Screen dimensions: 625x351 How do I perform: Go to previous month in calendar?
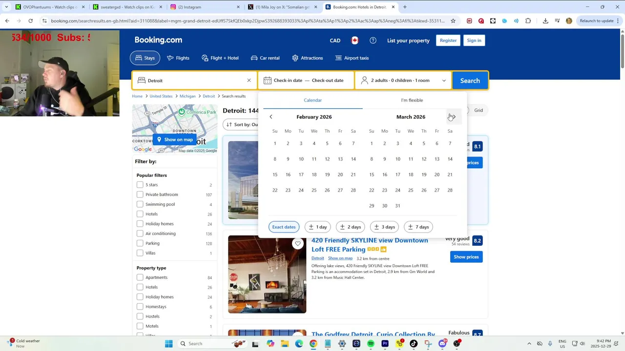(x=271, y=117)
